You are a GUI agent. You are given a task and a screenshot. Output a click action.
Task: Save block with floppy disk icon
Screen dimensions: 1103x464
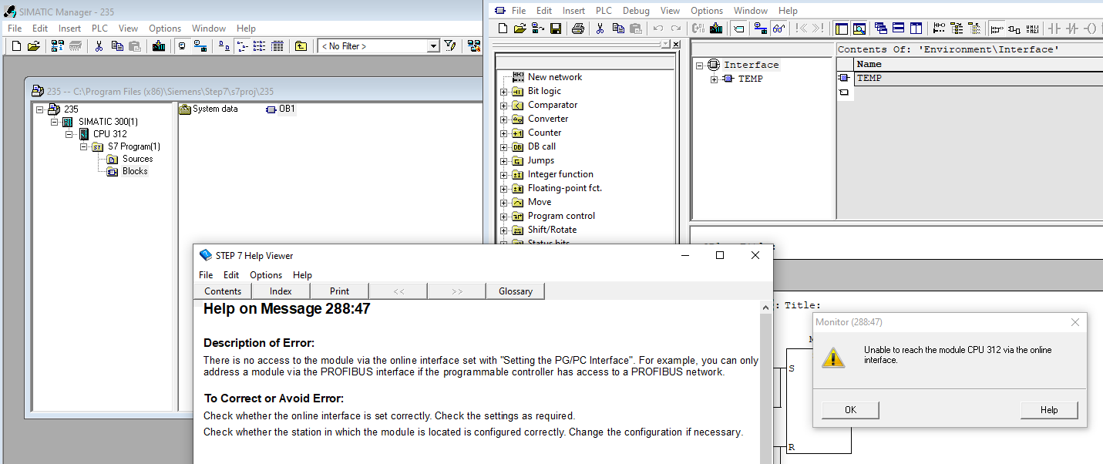tap(555, 29)
